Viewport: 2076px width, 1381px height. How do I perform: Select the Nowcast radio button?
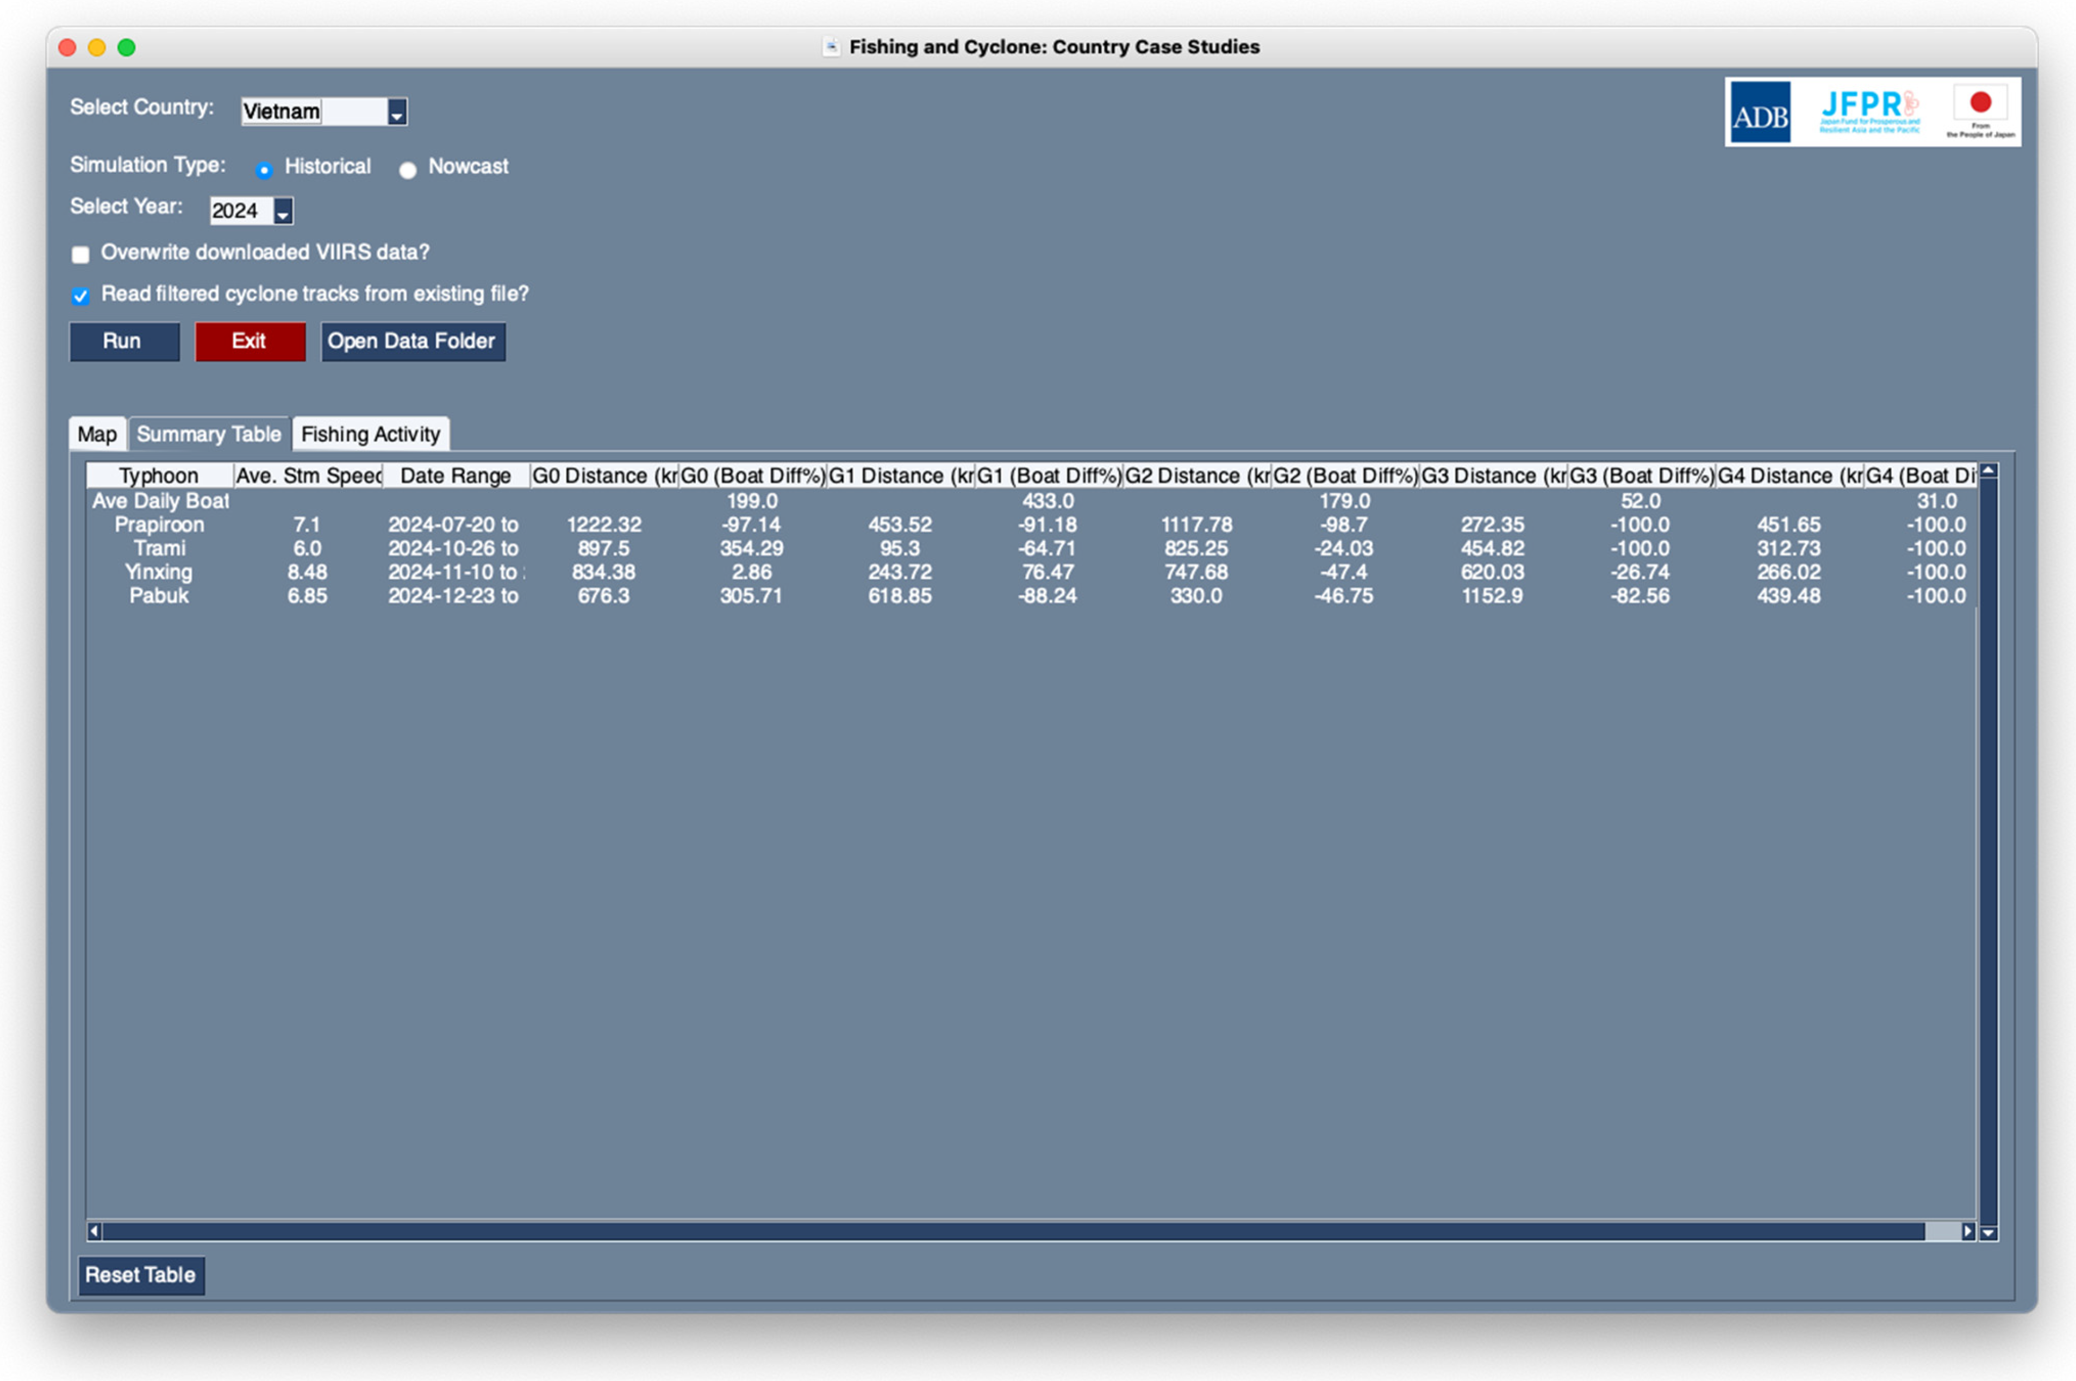[x=407, y=169]
